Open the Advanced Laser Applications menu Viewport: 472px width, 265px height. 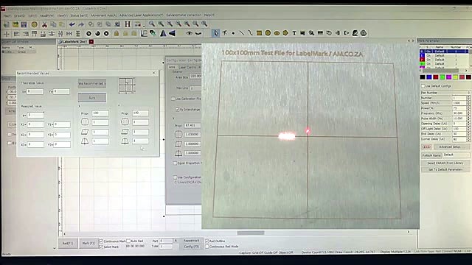(x=141, y=15)
